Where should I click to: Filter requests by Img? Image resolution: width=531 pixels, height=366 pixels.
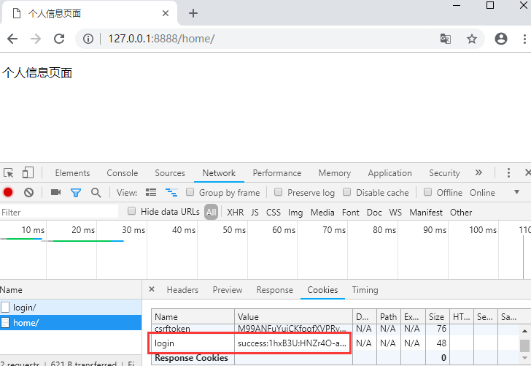[x=295, y=213]
